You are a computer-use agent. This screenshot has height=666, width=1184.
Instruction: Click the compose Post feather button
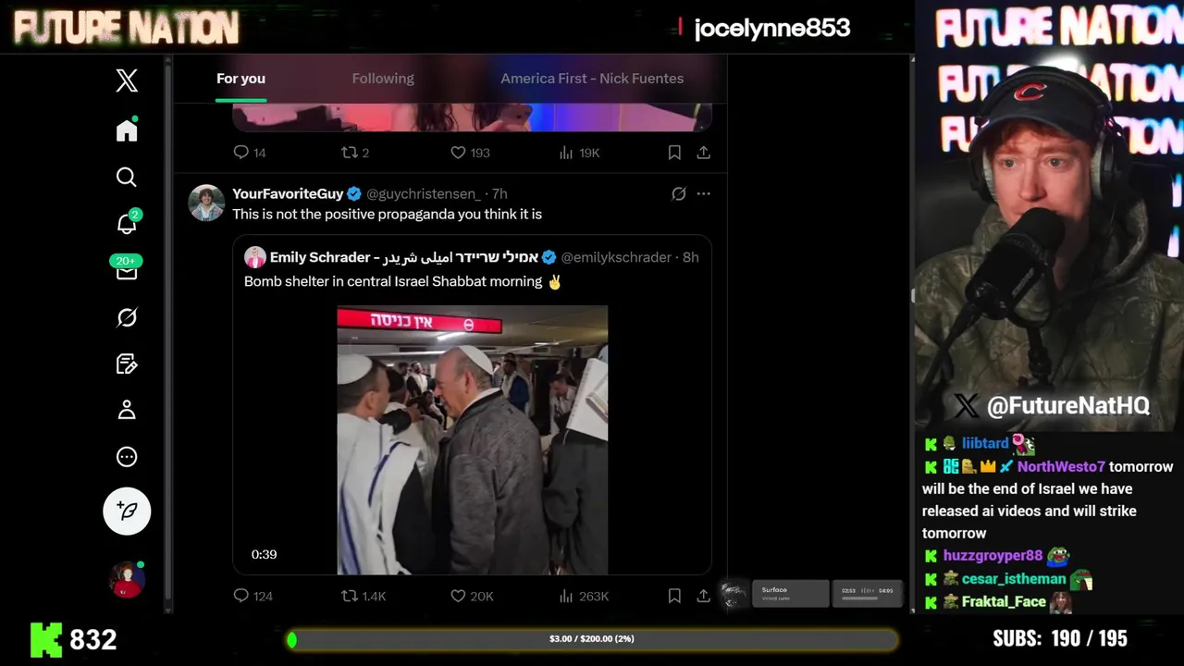(x=127, y=511)
